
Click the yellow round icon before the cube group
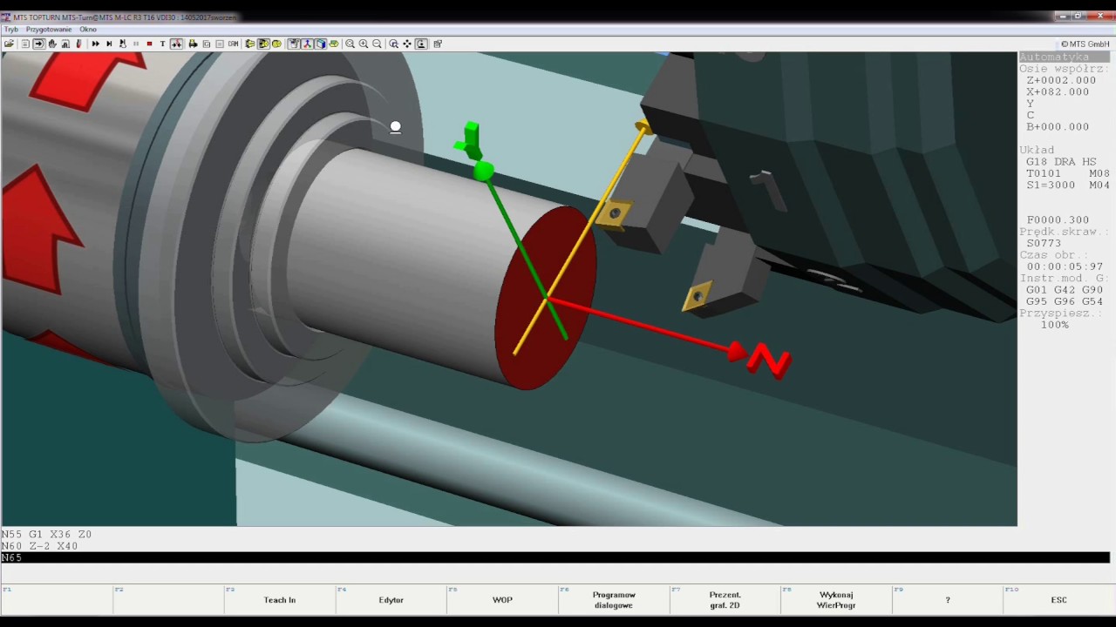(276, 44)
